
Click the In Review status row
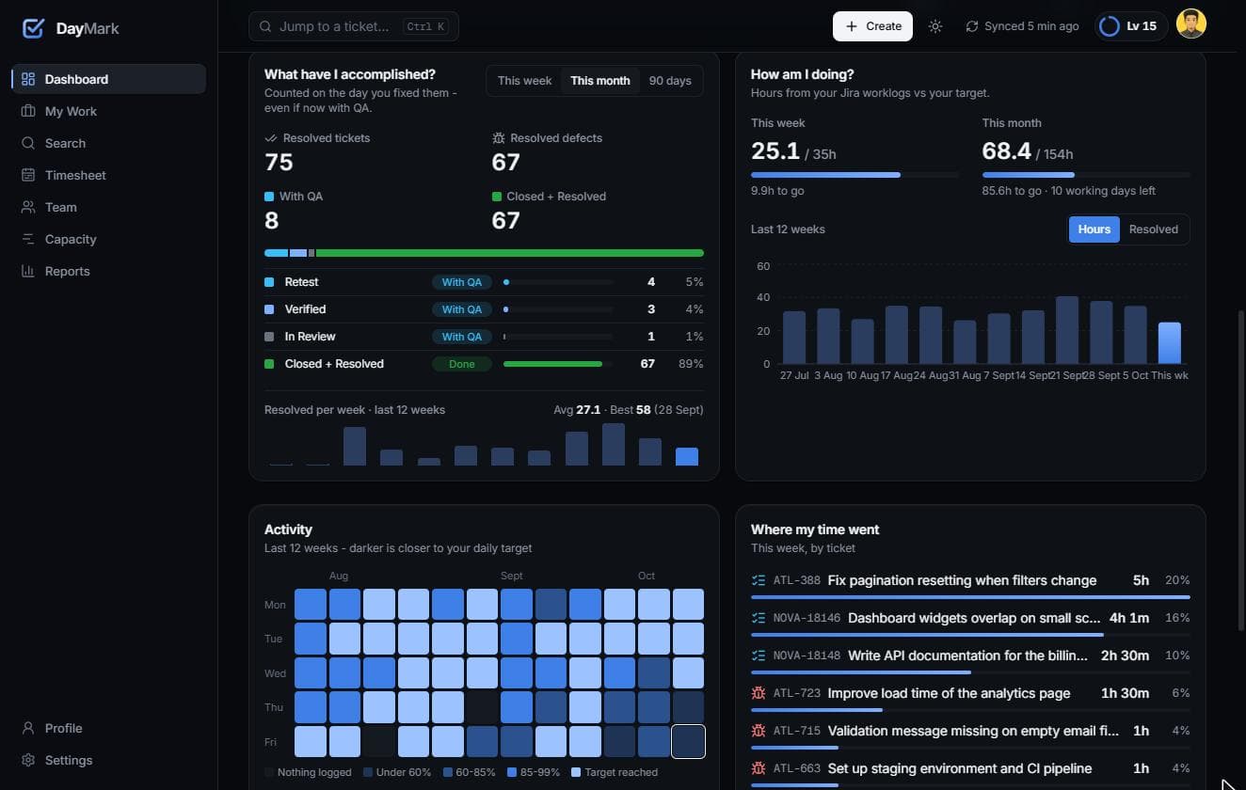click(x=484, y=337)
